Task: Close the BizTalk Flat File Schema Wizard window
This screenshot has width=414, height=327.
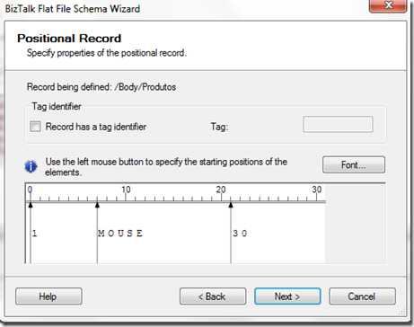Action: [388, 5]
